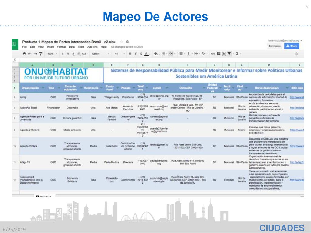Insert a comment from toolbar
This screenshot has height=233, width=311.
219,54
